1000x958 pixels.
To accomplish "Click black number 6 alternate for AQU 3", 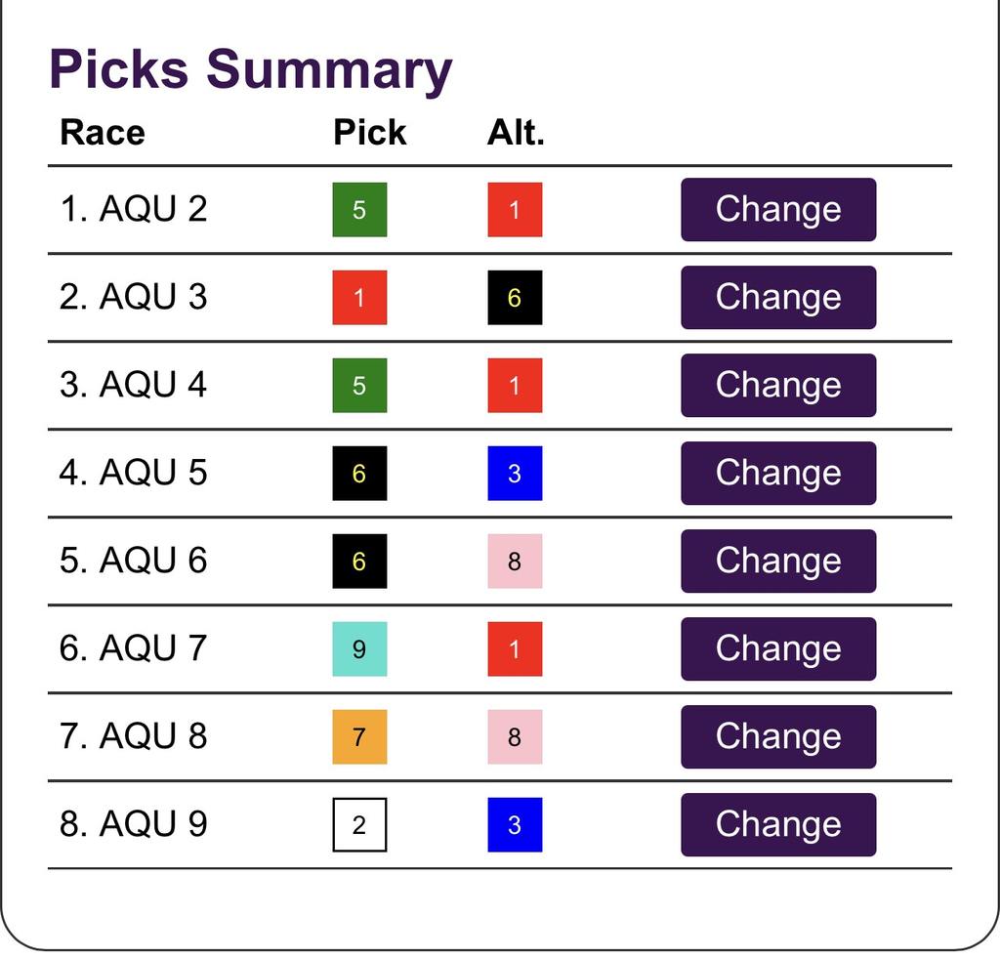I will pos(515,298).
